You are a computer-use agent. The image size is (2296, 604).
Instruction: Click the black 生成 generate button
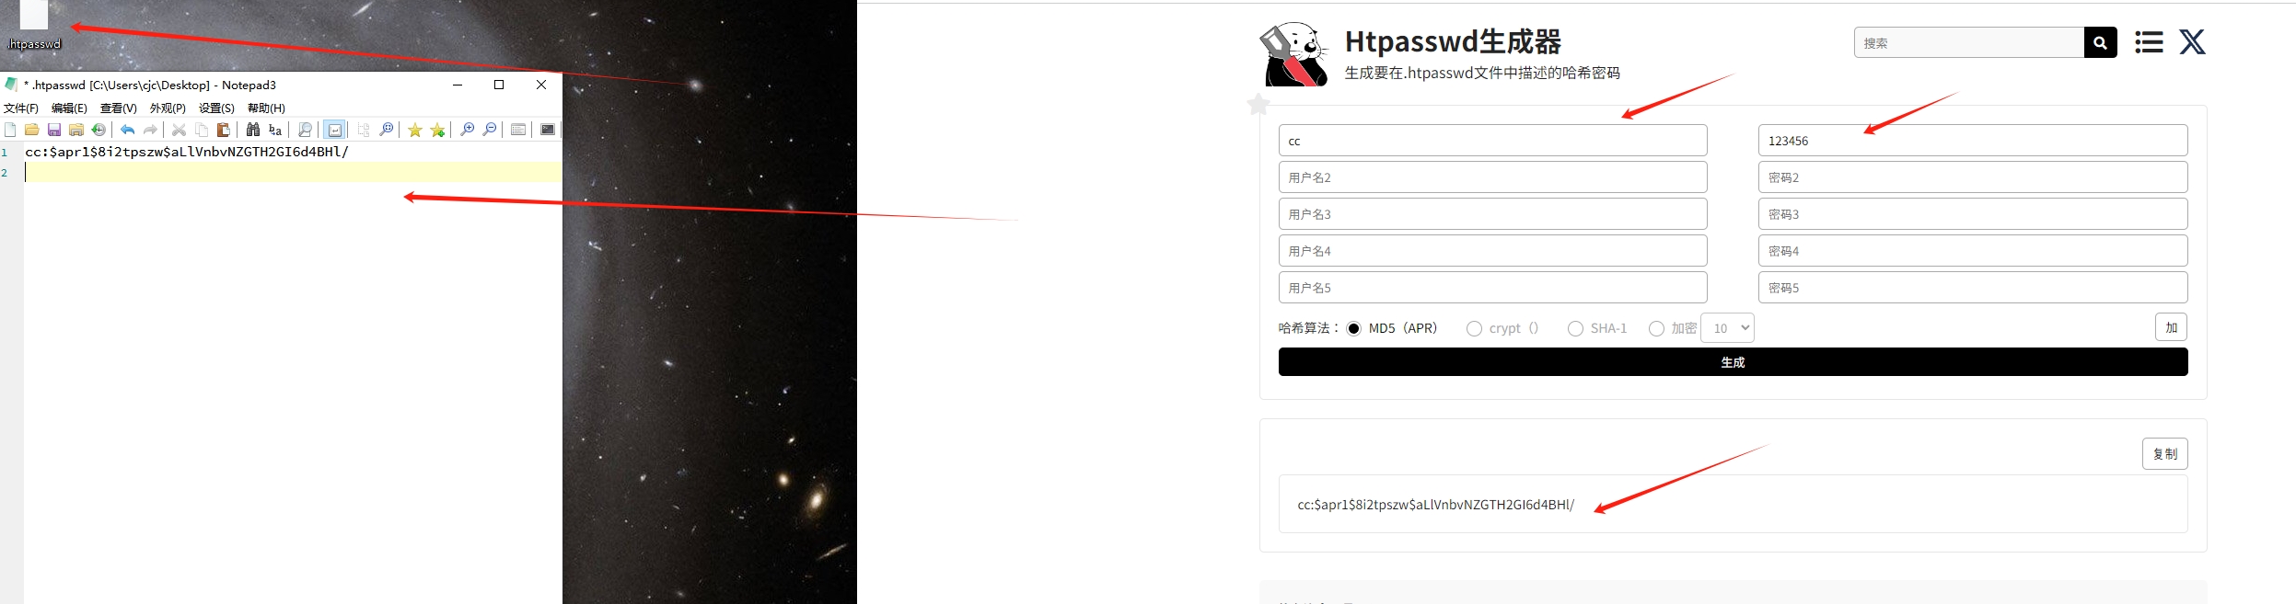[x=1733, y=362]
